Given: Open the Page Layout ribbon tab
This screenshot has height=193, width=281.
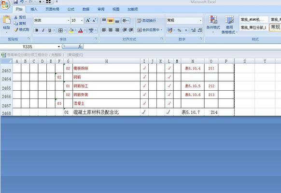Looking at the screenshot, I should 52,9.
